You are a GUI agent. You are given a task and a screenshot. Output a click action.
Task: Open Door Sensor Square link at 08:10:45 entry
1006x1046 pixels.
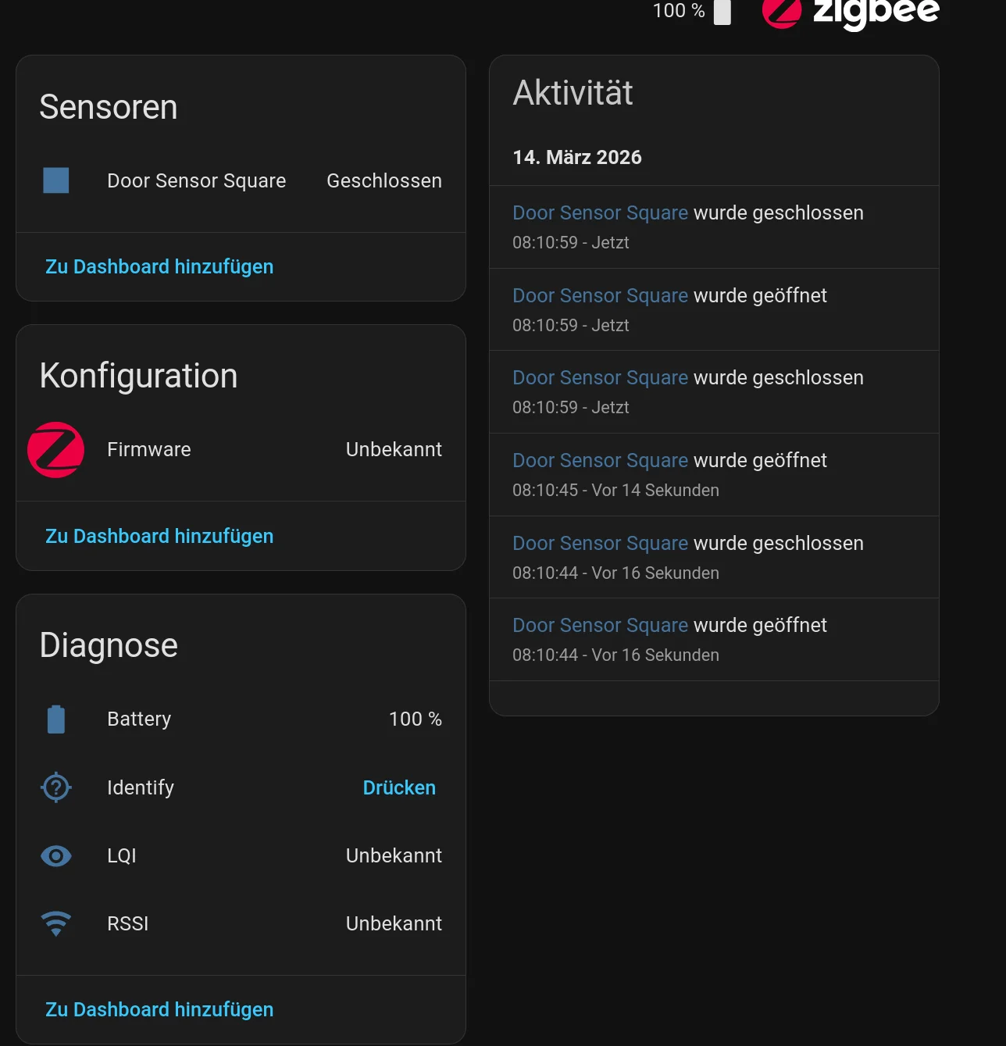[x=600, y=461]
